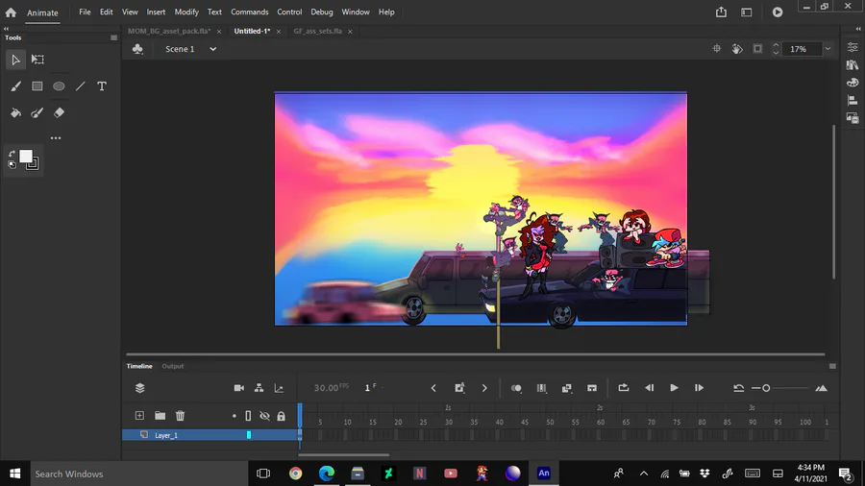Pick the Paint Bucket tool
This screenshot has width=865, height=486.
15,112
